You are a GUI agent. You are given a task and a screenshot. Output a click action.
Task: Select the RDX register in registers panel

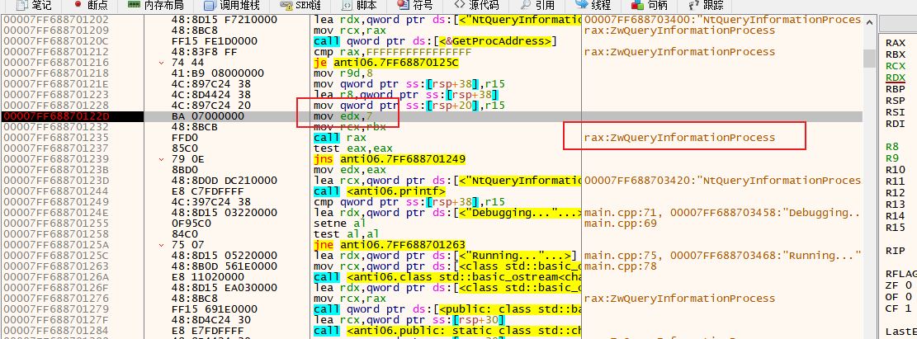[x=895, y=78]
